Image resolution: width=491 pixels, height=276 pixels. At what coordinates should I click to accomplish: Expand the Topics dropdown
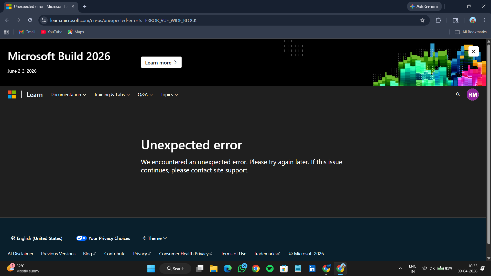point(169,94)
